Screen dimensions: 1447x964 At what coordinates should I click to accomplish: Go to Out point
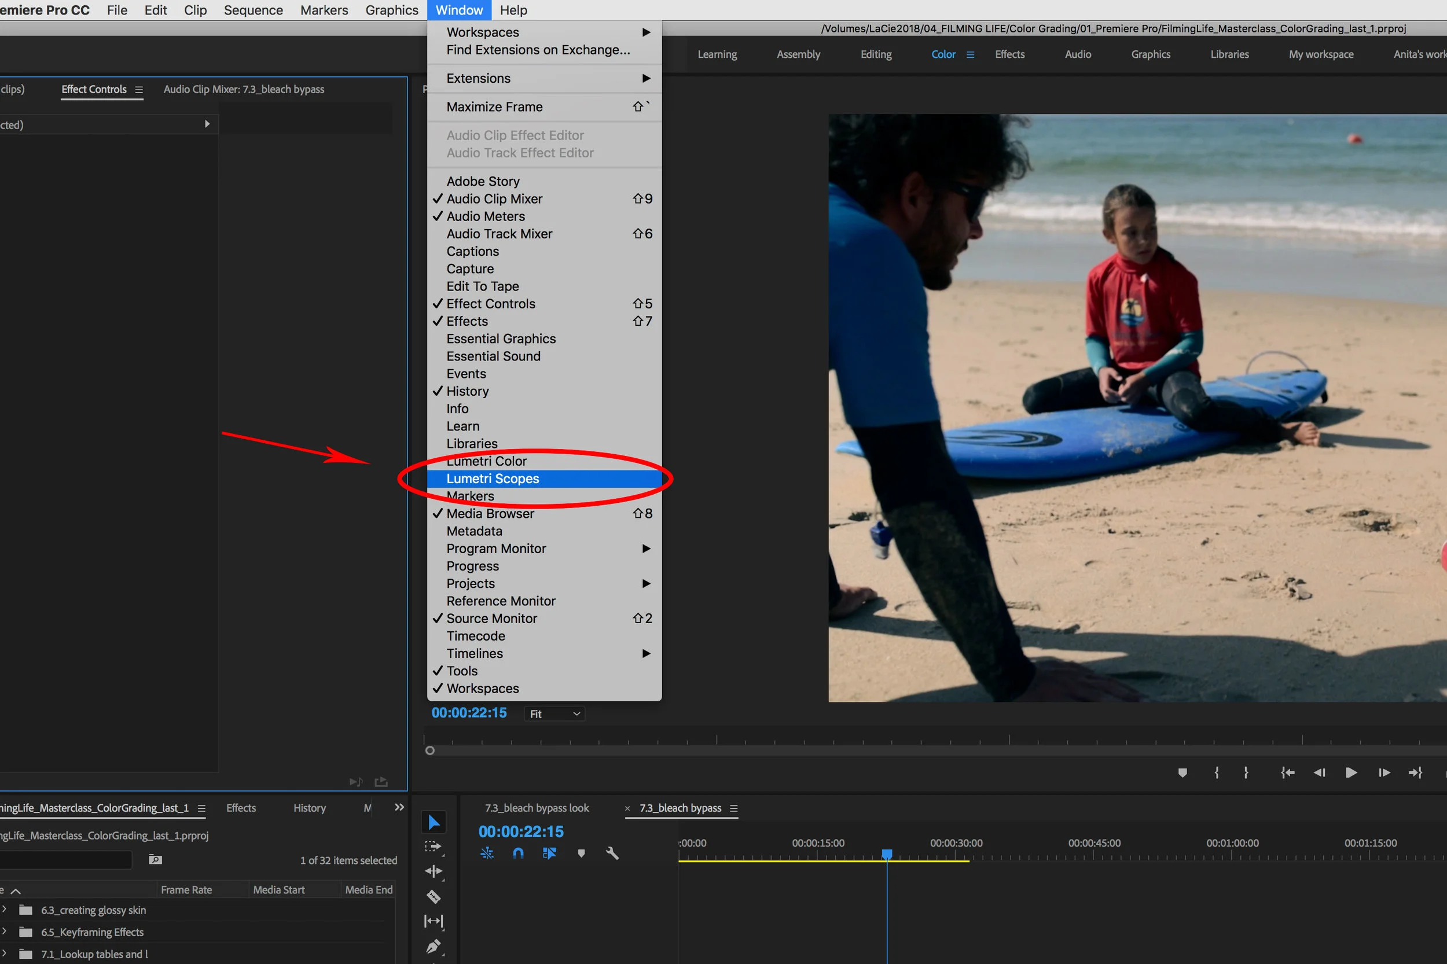(1415, 773)
